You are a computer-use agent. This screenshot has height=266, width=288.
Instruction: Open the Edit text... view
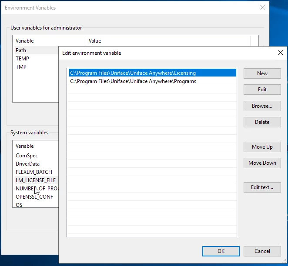click(262, 187)
